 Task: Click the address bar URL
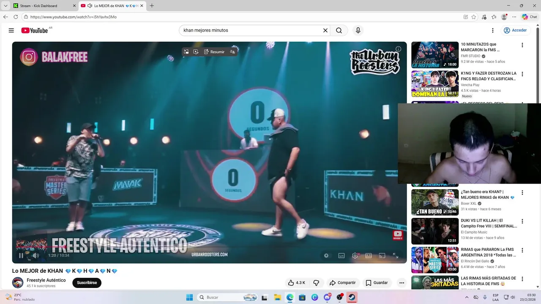point(73,17)
